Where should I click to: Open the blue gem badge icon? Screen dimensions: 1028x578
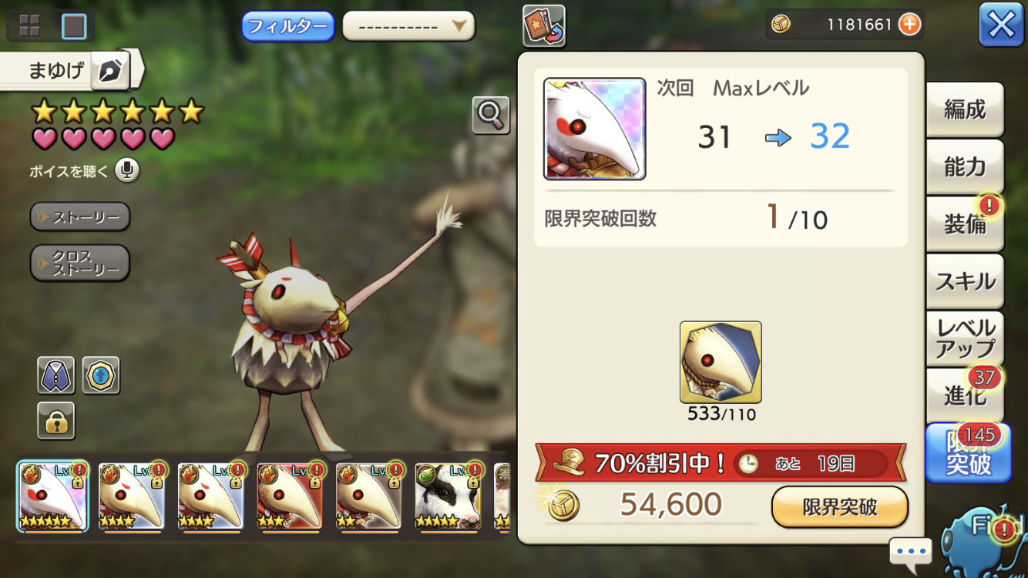tap(101, 375)
